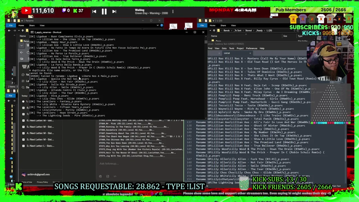Click OneDrive cloud icon in explorer sidebar
Viewport: 359px width, 202px height.
pyautogui.click(x=11, y=159)
